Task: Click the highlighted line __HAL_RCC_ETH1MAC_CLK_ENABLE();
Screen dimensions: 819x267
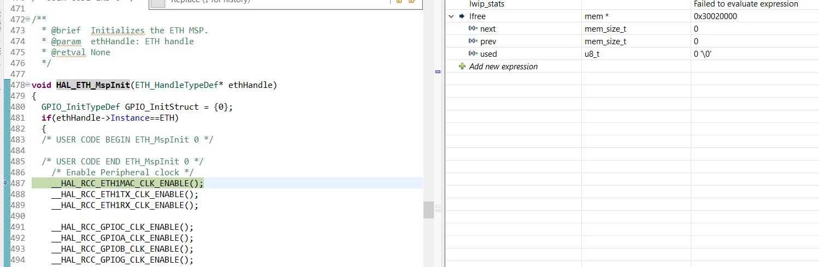Action: (x=127, y=183)
